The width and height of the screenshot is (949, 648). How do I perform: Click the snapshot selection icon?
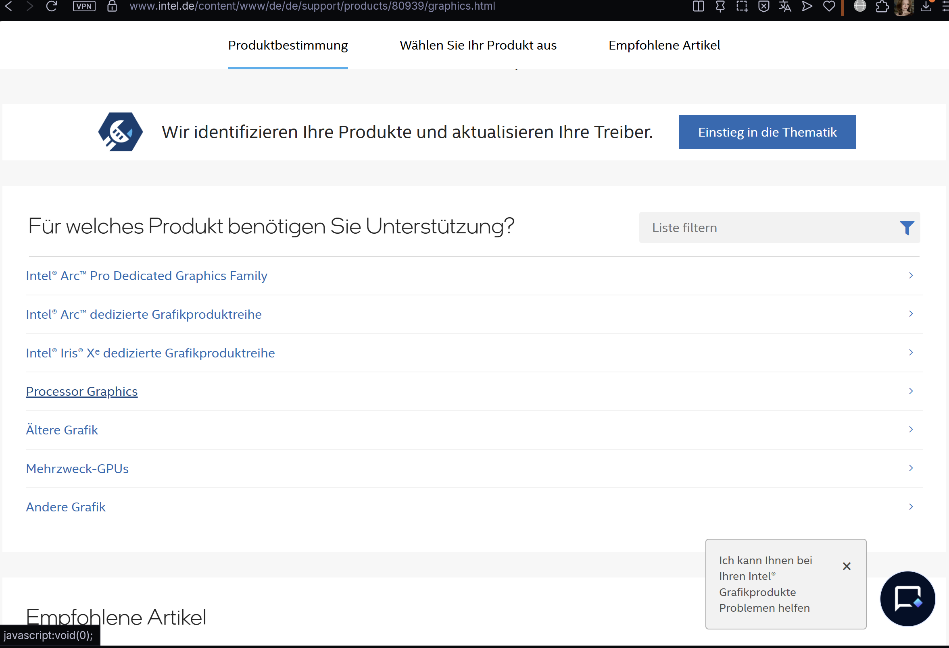(742, 6)
